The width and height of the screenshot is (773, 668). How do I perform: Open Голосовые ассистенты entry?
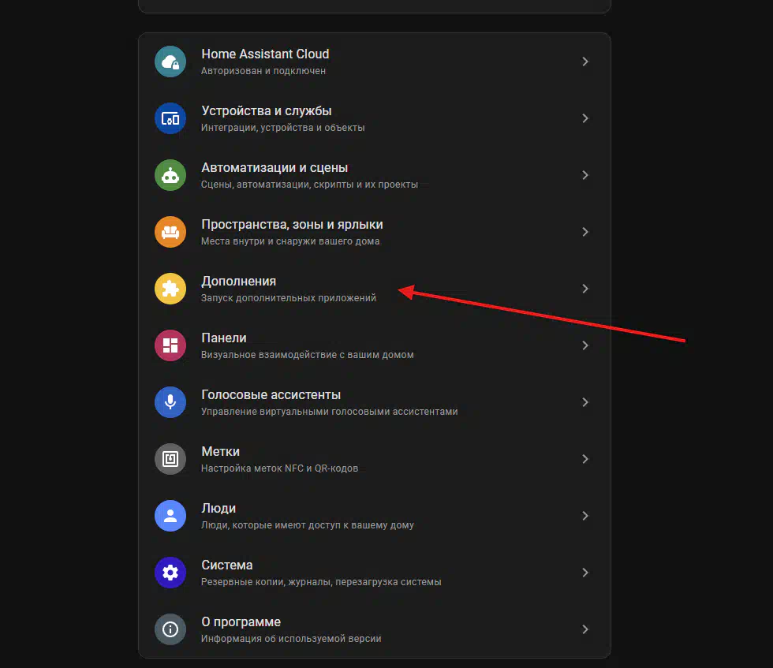pos(271,395)
